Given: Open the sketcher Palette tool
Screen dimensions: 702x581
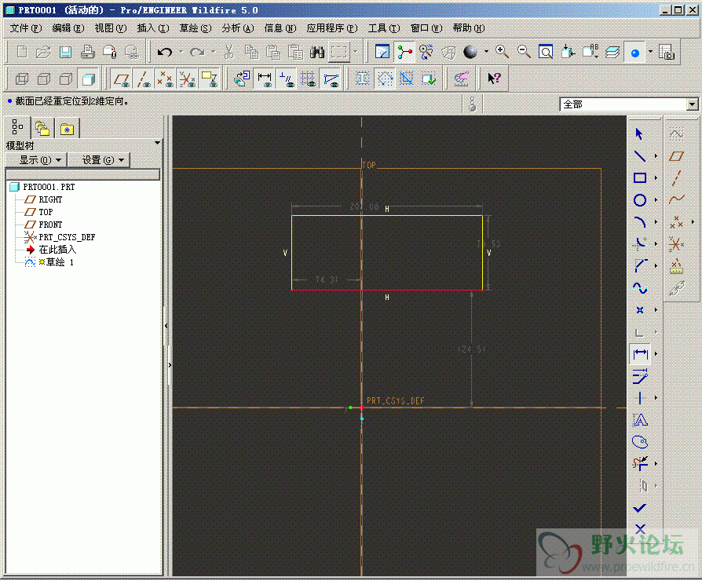Looking at the screenshot, I should (x=640, y=442).
